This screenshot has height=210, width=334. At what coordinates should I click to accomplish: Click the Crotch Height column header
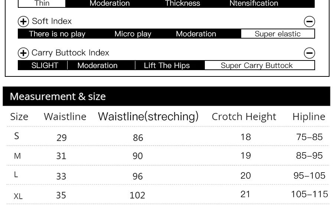[244, 117]
